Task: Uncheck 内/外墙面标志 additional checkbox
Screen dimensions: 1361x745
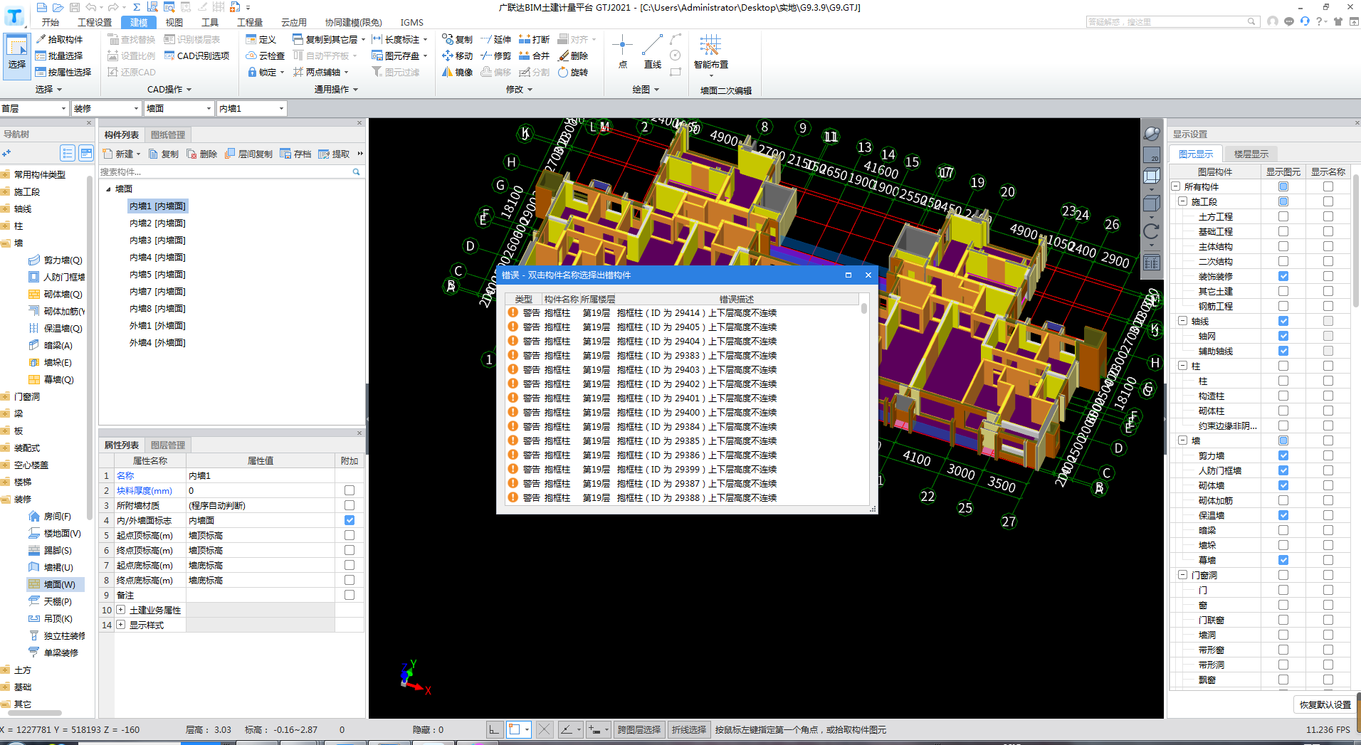Action: (x=350, y=521)
